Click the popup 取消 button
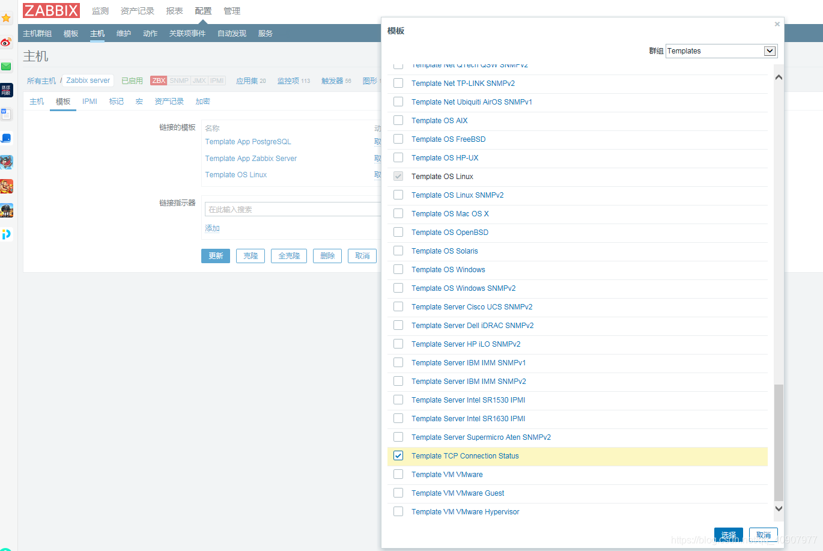 [x=764, y=535]
